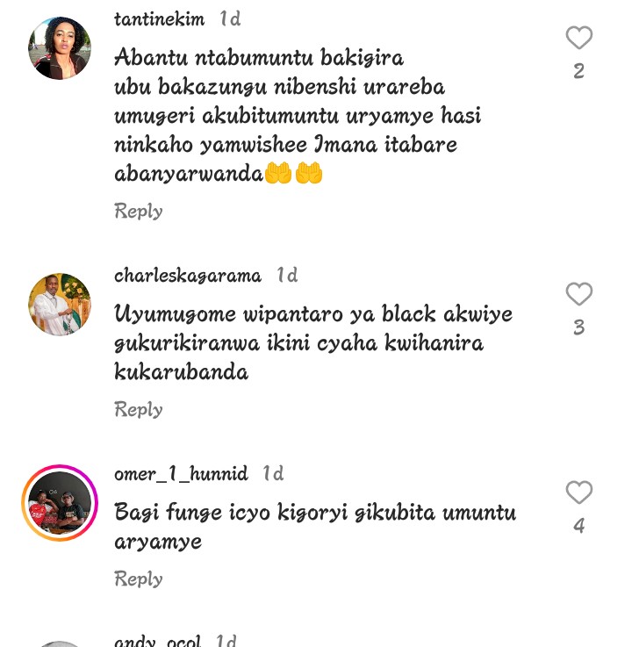View the 3 likes on charleskagarama's comment

coord(578,327)
